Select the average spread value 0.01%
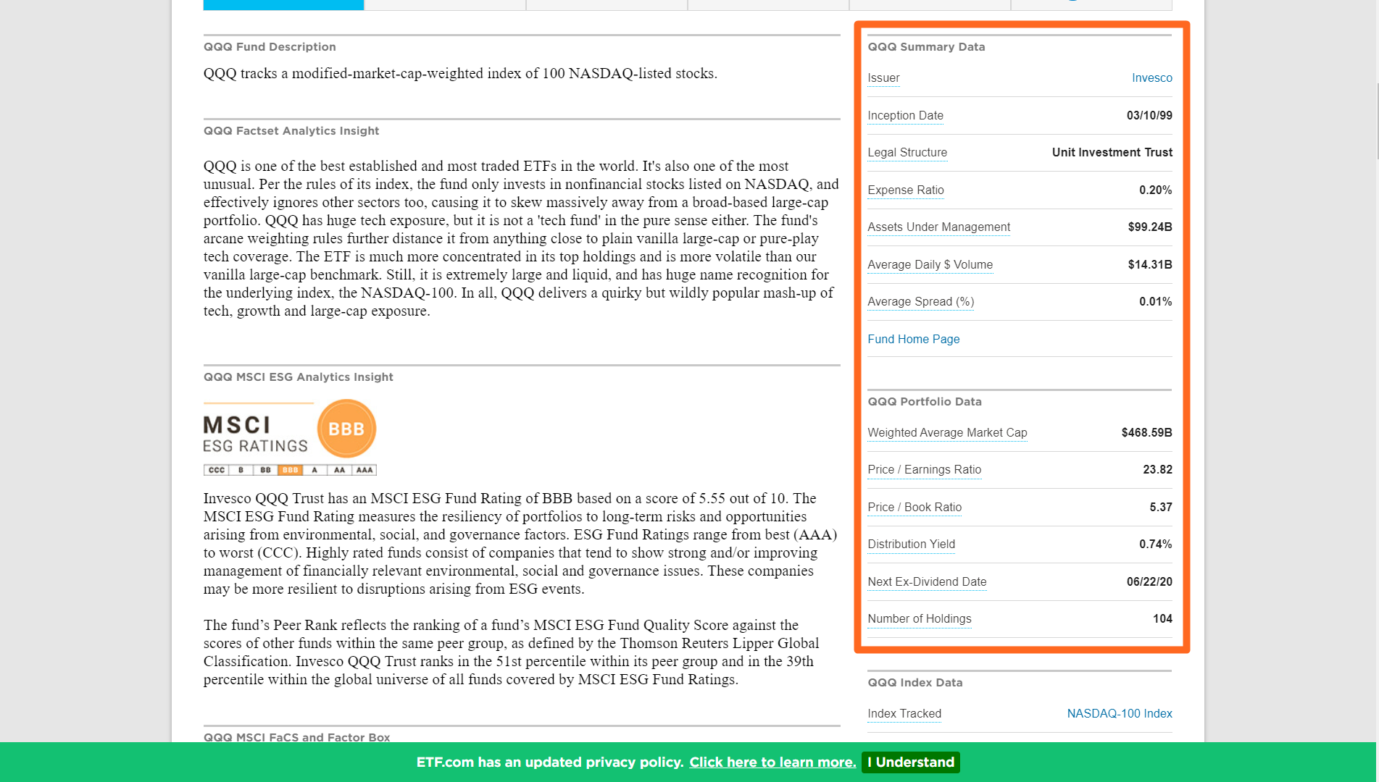1379x782 pixels. [x=1155, y=301]
